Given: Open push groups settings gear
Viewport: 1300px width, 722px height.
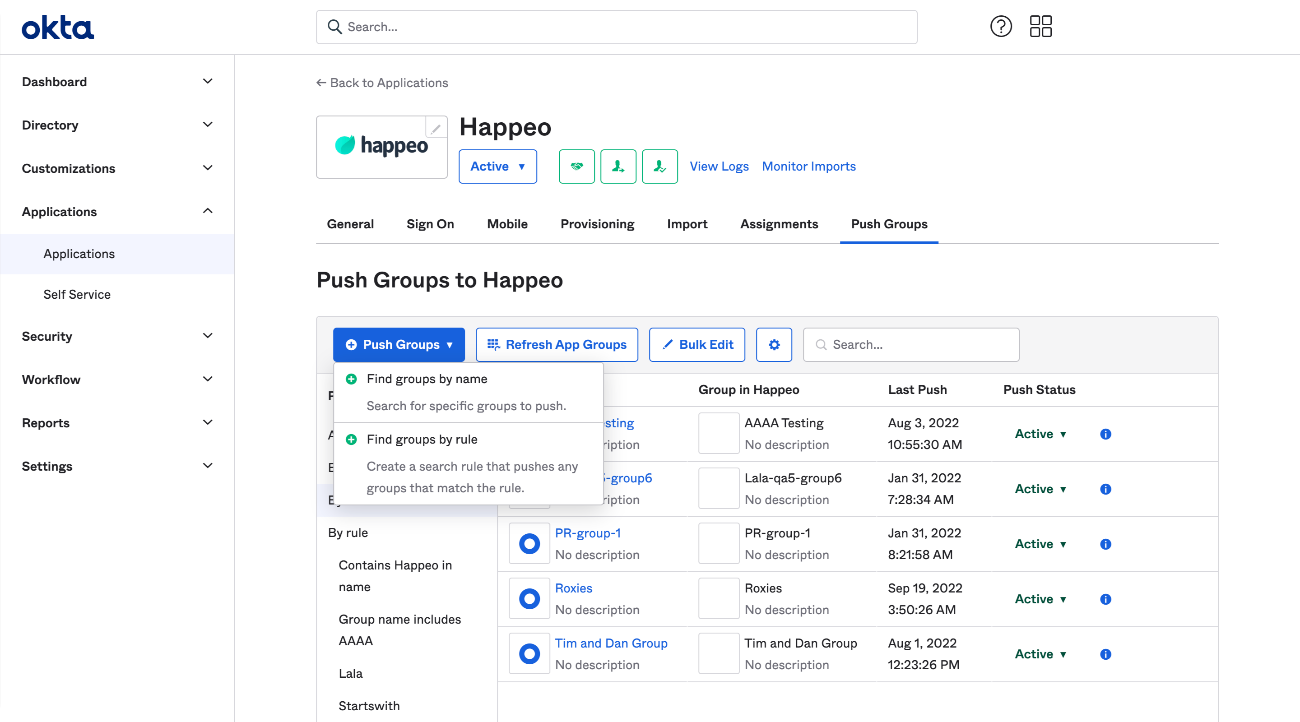Looking at the screenshot, I should [x=774, y=345].
